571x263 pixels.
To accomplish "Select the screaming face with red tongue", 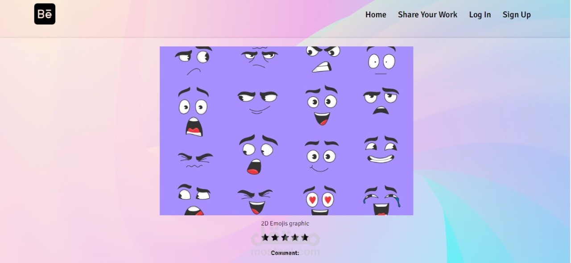I will [x=193, y=111].
